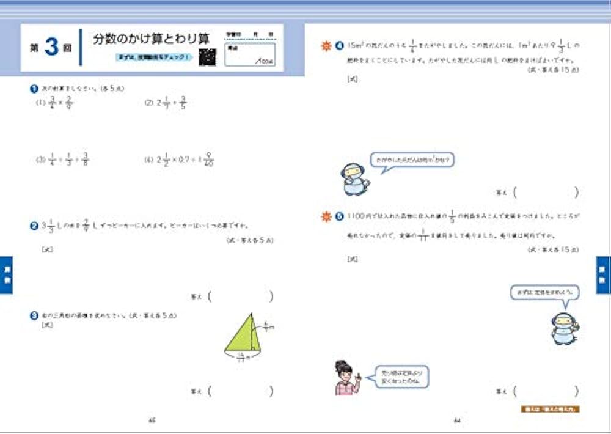Click orange sun icon beside problem 4
This screenshot has height=434, width=611.
tap(326, 46)
